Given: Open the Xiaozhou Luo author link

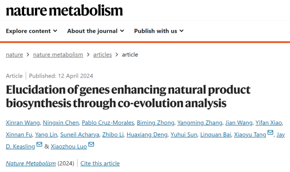Looking at the screenshot, I should [x=69, y=146].
